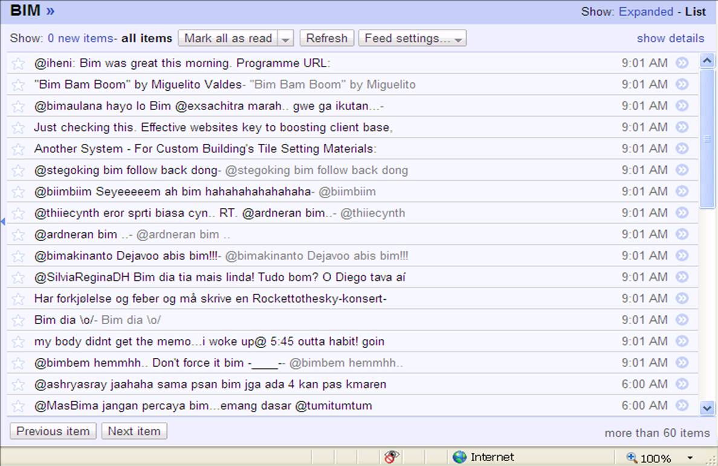The width and height of the screenshot is (718, 466).
Task: Open the '@bimbem hemmhh.. Don't force it' item
Action: click(x=352, y=363)
